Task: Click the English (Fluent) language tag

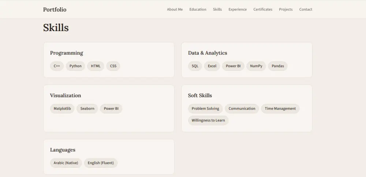Action: 101,163
